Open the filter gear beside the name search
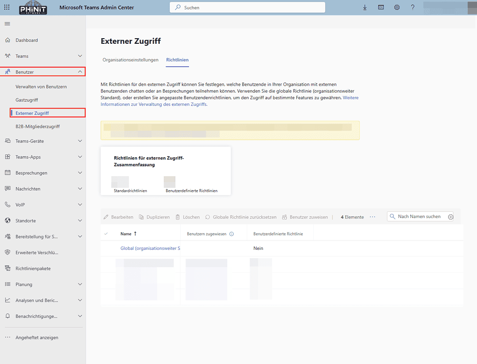Screen dimensions: 477x364 pyautogui.click(x=450, y=217)
